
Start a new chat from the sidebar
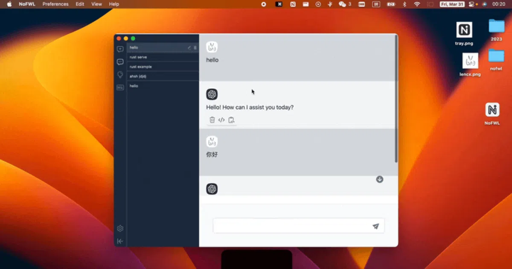click(x=120, y=49)
